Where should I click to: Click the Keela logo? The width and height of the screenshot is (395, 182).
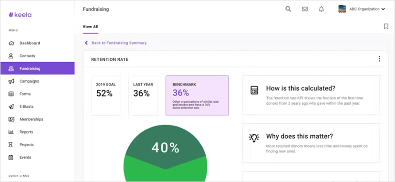[x=20, y=15]
